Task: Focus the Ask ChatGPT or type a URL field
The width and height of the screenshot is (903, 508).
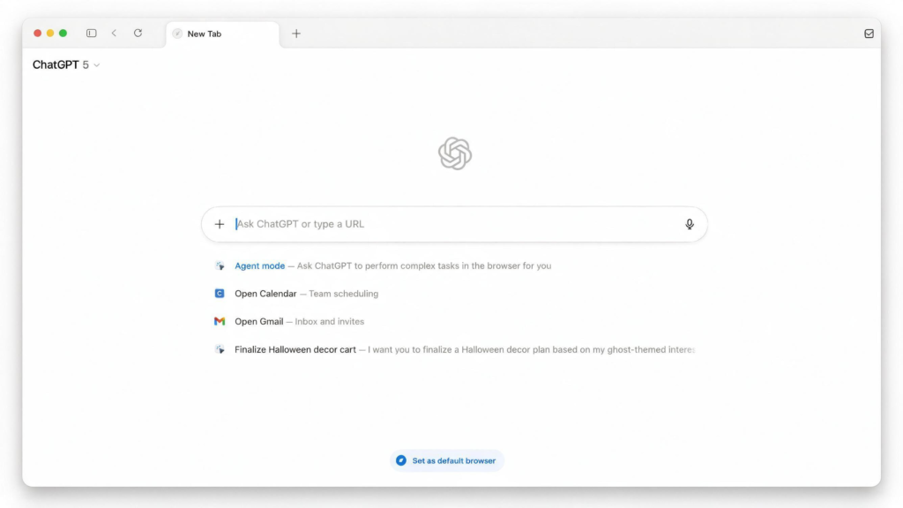Action: (454, 224)
